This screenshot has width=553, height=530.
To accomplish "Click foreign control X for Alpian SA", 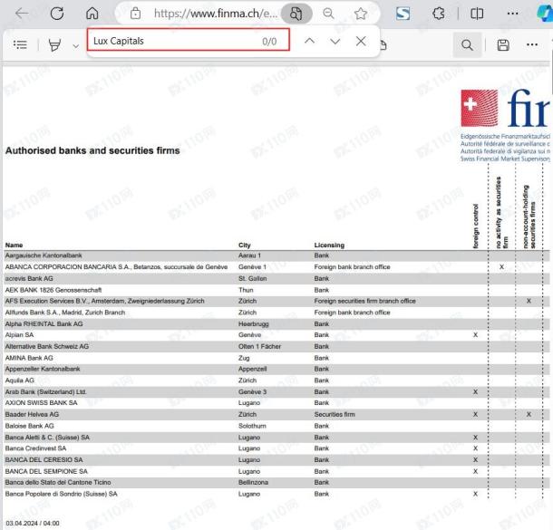I will [475, 335].
